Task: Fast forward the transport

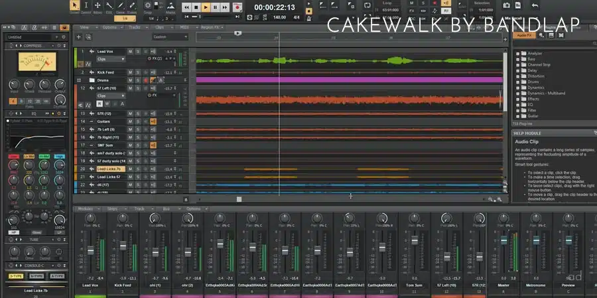Action: click(x=225, y=7)
